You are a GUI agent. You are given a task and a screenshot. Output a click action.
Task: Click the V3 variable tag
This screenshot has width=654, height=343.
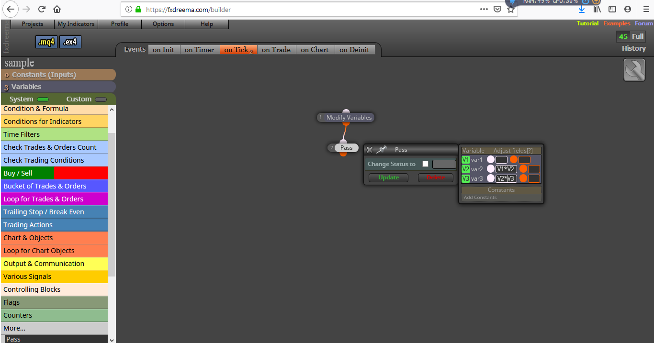[x=466, y=178]
